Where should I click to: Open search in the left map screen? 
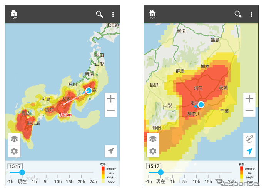tap(100, 14)
